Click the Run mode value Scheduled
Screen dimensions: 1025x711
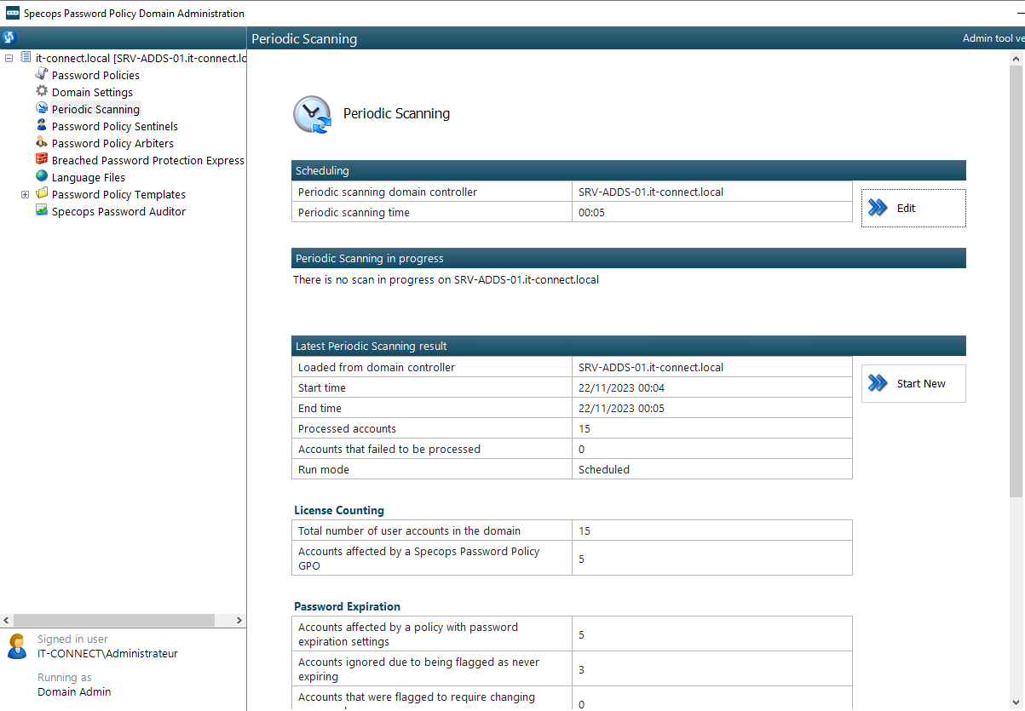[x=604, y=469]
